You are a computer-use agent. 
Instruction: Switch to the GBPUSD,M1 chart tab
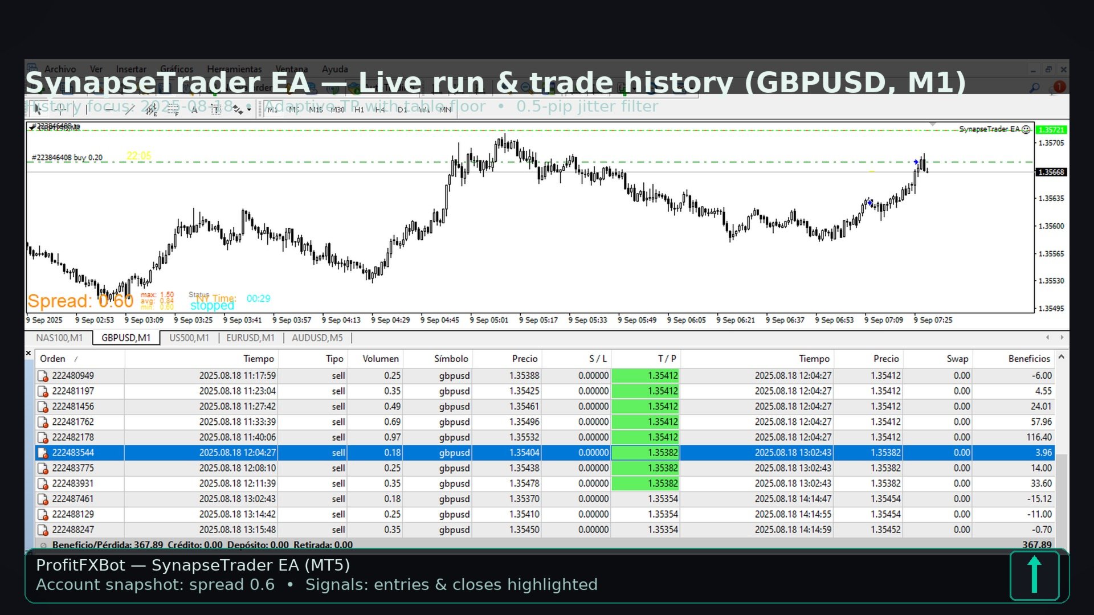(x=126, y=338)
